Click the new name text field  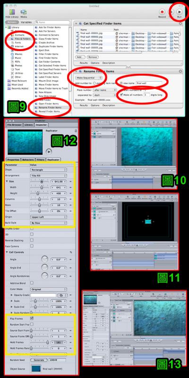pyautogui.click(x=149, y=83)
